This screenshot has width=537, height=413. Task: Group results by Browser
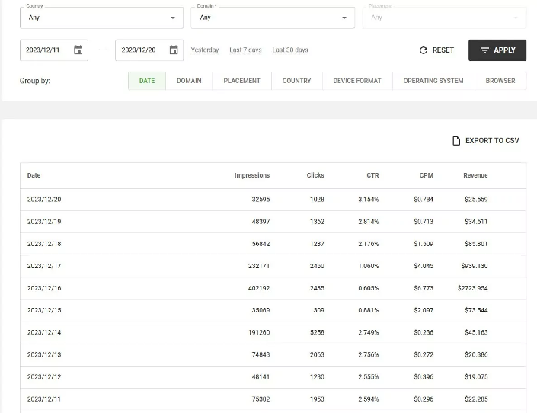coord(500,81)
